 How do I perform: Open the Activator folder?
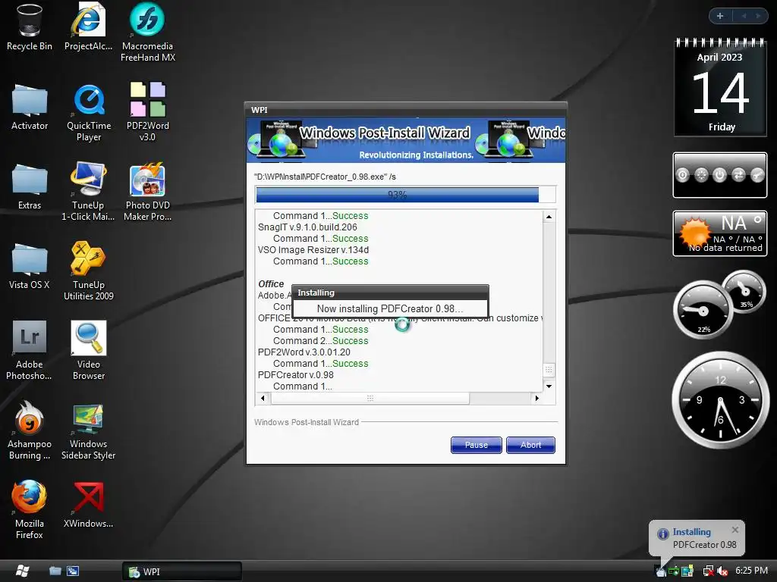pyautogui.click(x=30, y=108)
